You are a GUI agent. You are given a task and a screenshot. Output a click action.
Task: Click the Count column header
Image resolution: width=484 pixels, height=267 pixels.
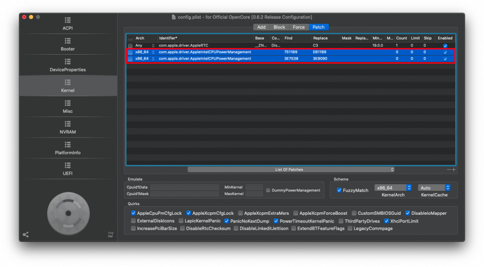[x=401, y=38]
